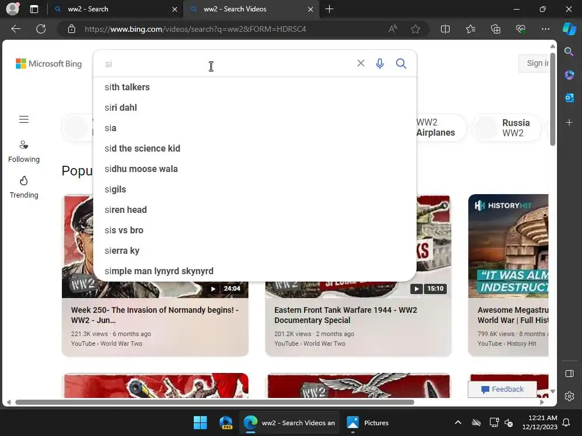Turn on Read aloud
The height and width of the screenshot is (436, 582).
pos(393,29)
